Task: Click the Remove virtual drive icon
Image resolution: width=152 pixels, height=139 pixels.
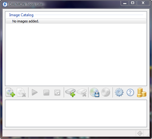Action: click(x=82, y=93)
